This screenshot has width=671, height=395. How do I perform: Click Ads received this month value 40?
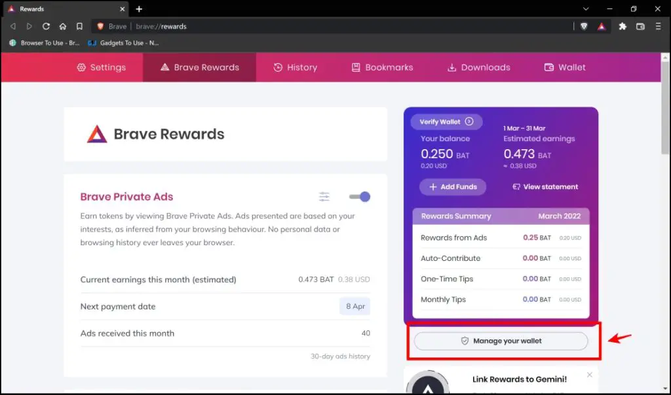tap(366, 333)
